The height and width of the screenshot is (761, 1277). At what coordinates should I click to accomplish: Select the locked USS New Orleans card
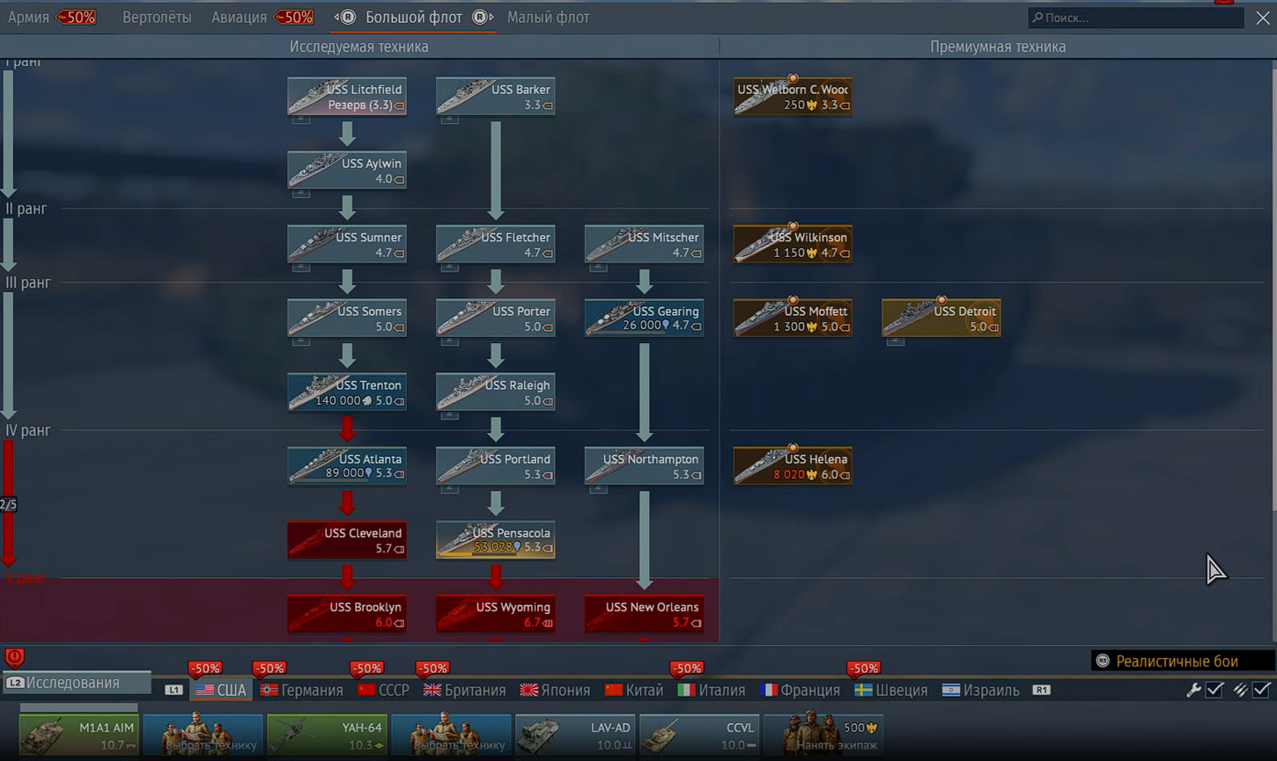[644, 613]
